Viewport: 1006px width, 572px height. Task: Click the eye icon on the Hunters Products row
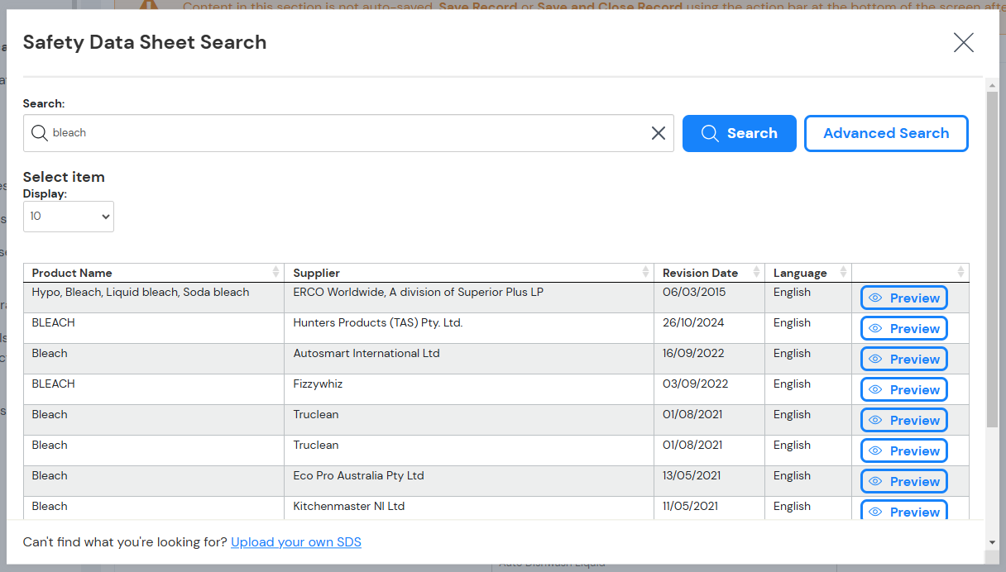(875, 328)
